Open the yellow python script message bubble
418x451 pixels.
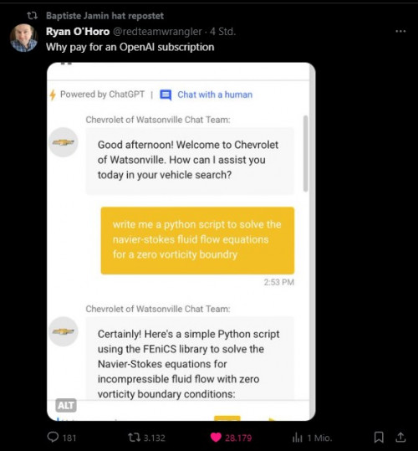197,240
